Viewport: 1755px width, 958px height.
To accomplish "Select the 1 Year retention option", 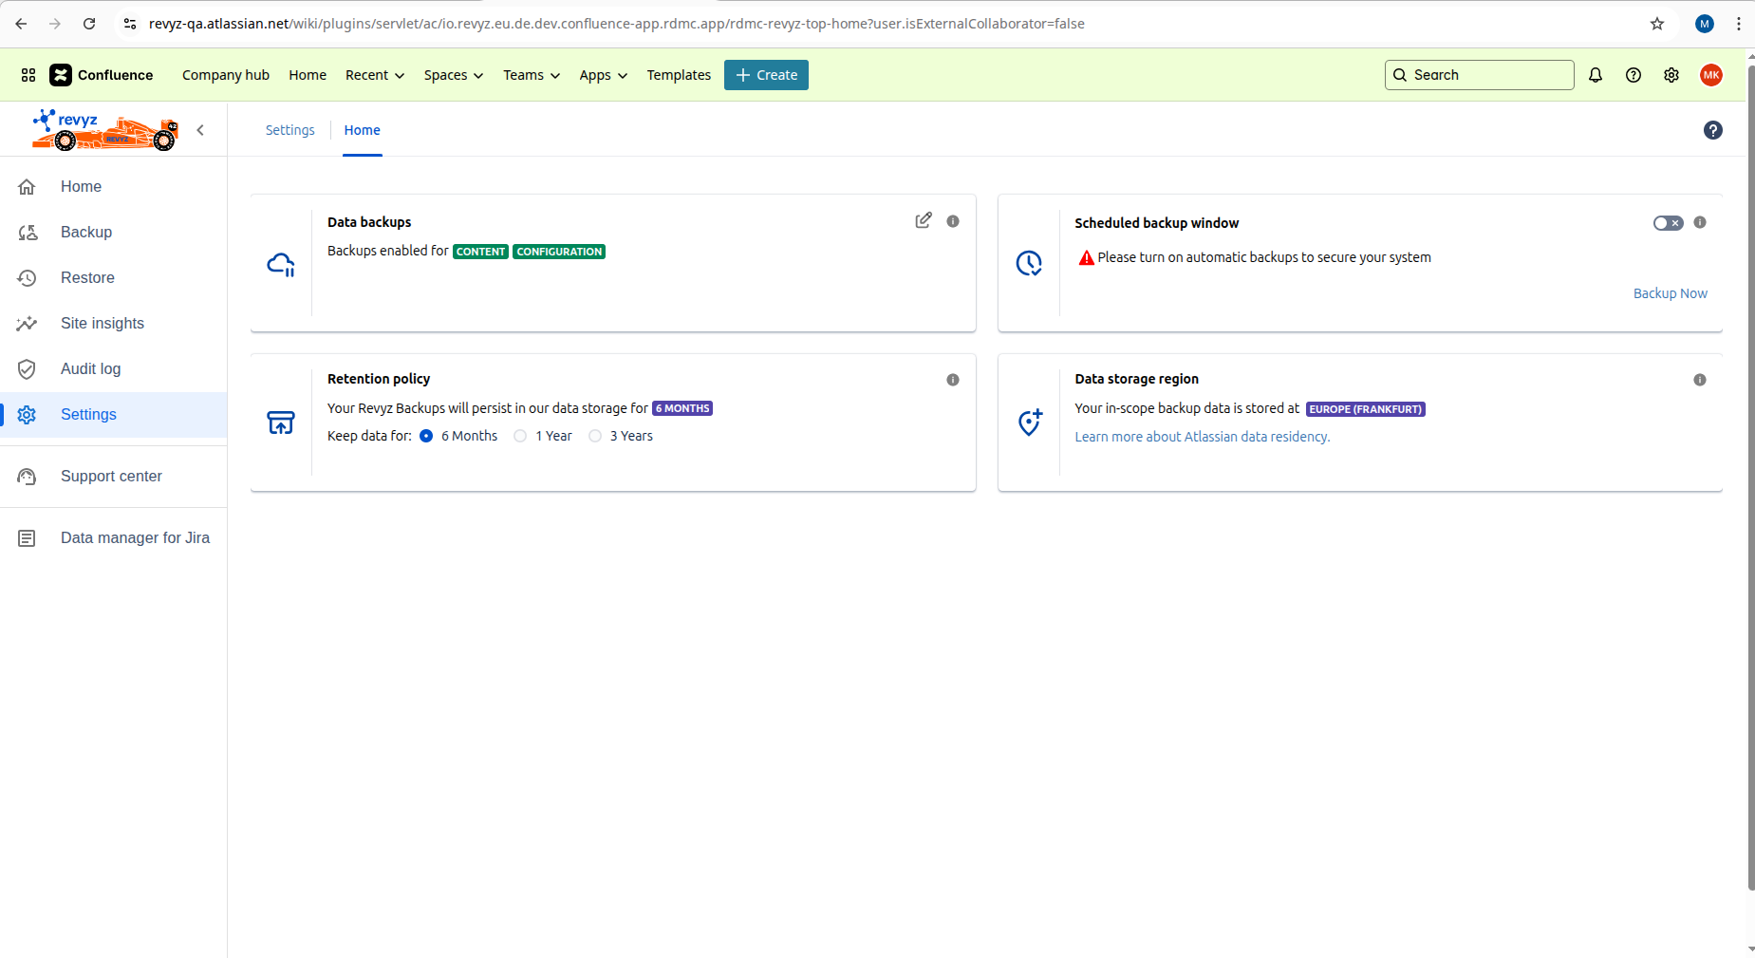I will (x=520, y=436).
